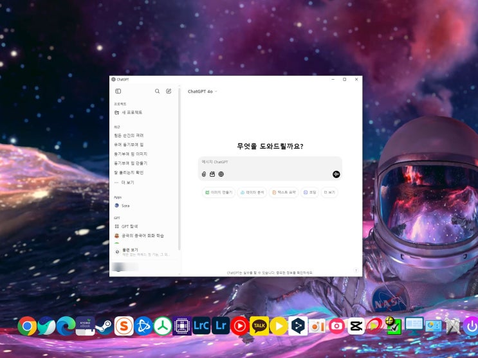Click the paperclip attach file icon
The width and height of the screenshot is (478, 358).
coord(204,174)
